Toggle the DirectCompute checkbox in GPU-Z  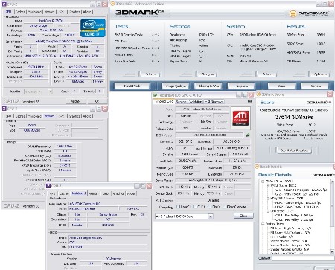click(x=224, y=207)
